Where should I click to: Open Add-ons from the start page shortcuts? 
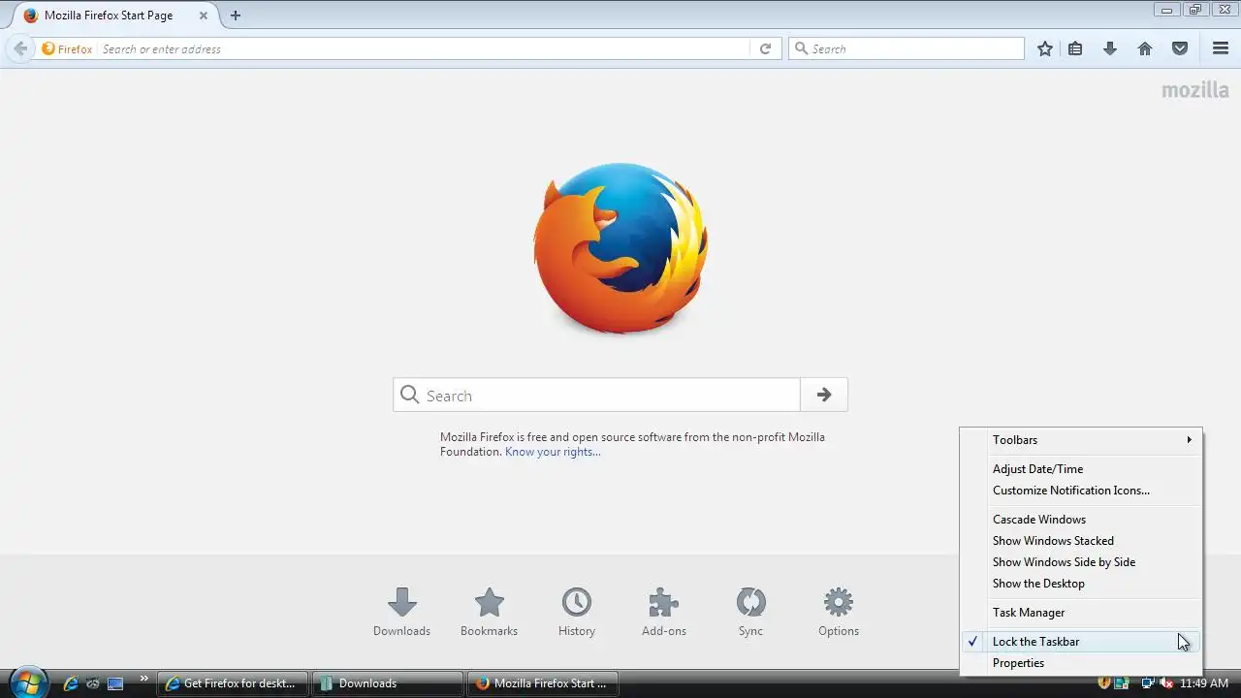click(663, 612)
